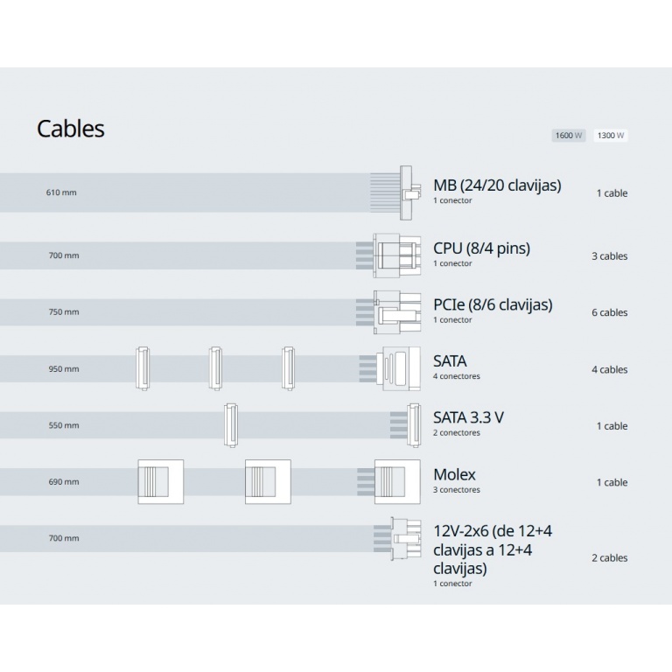Click the "3 cables" count for CPU

(x=609, y=256)
